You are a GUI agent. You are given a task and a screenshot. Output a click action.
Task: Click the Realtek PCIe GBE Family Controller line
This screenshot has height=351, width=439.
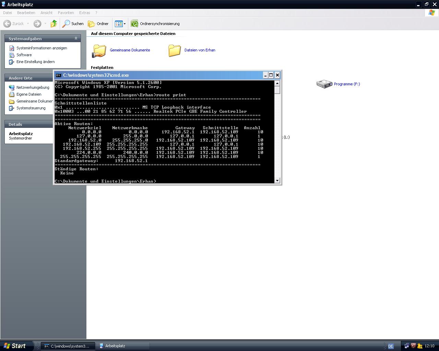151,111
